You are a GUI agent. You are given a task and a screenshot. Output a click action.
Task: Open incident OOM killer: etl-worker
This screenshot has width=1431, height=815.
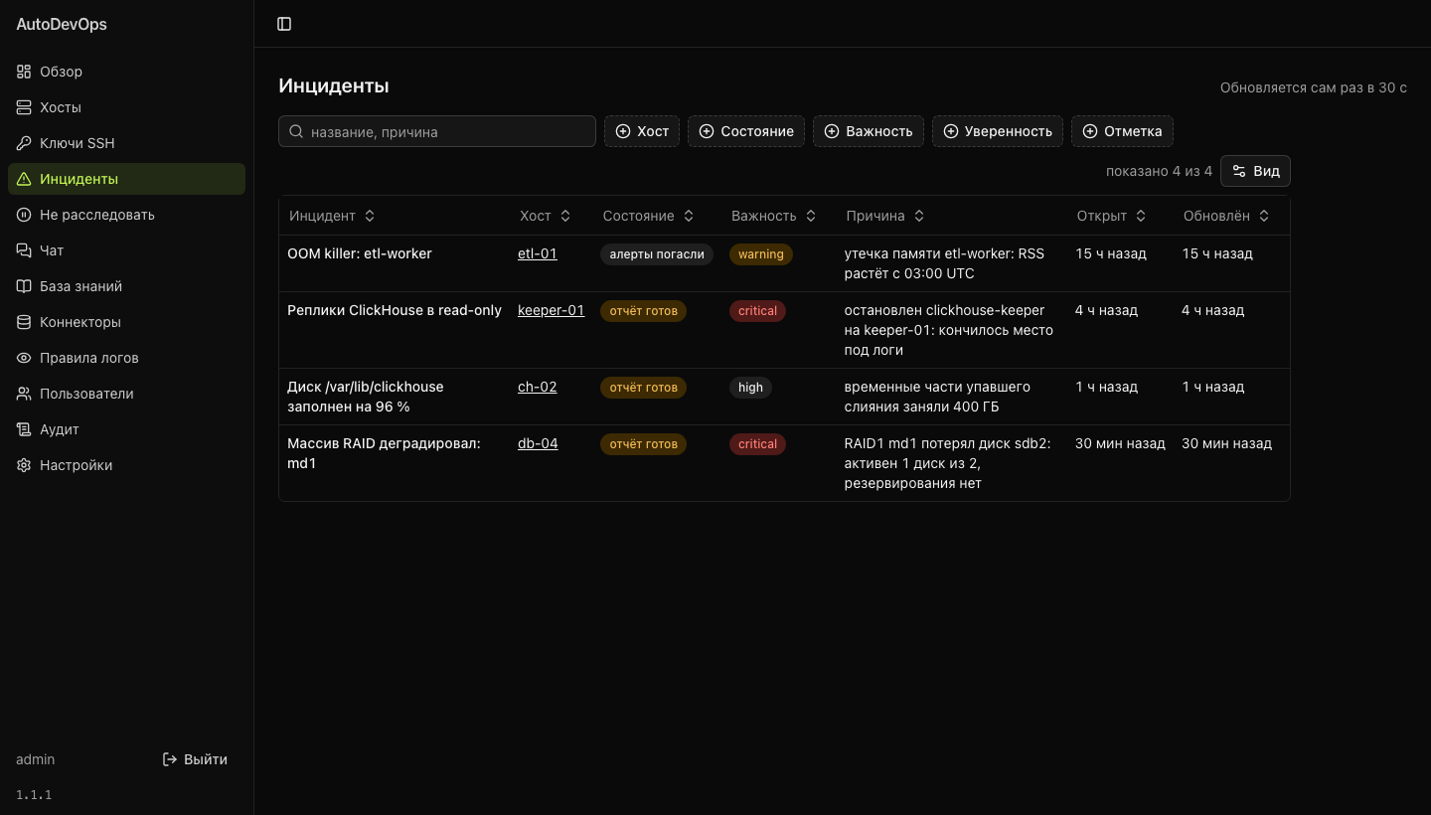360,253
